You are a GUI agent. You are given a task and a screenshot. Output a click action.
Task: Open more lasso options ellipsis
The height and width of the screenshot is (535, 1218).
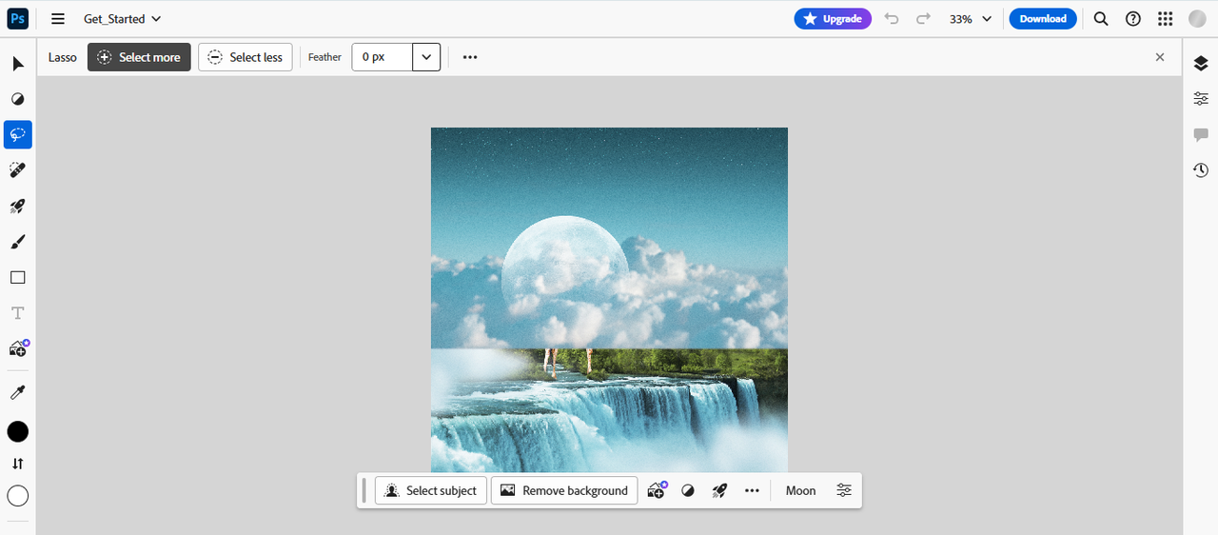pyautogui.click(x=470, y=57)
